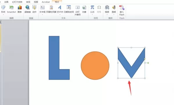Screen dimensions: 174x105
Task: Click the bottom-right resize handle of the V shape
Action: coord(145,78)
